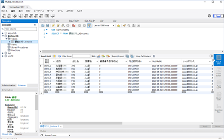Open Query Stats result view

tap(219, 96)
